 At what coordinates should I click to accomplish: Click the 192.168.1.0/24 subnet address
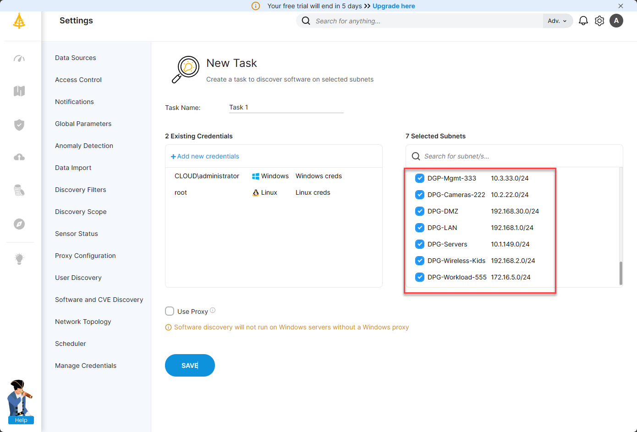[x=512, y=228]
